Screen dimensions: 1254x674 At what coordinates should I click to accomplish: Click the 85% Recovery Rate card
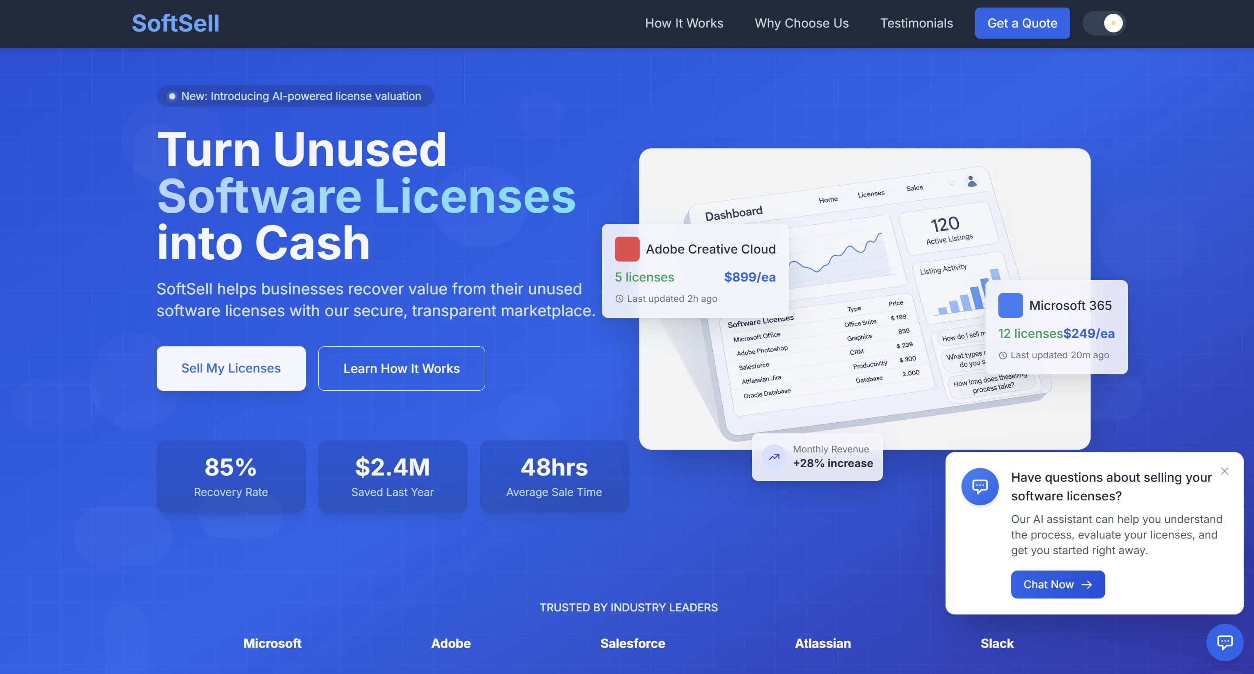pyautogui.click(x=231, y=476)
